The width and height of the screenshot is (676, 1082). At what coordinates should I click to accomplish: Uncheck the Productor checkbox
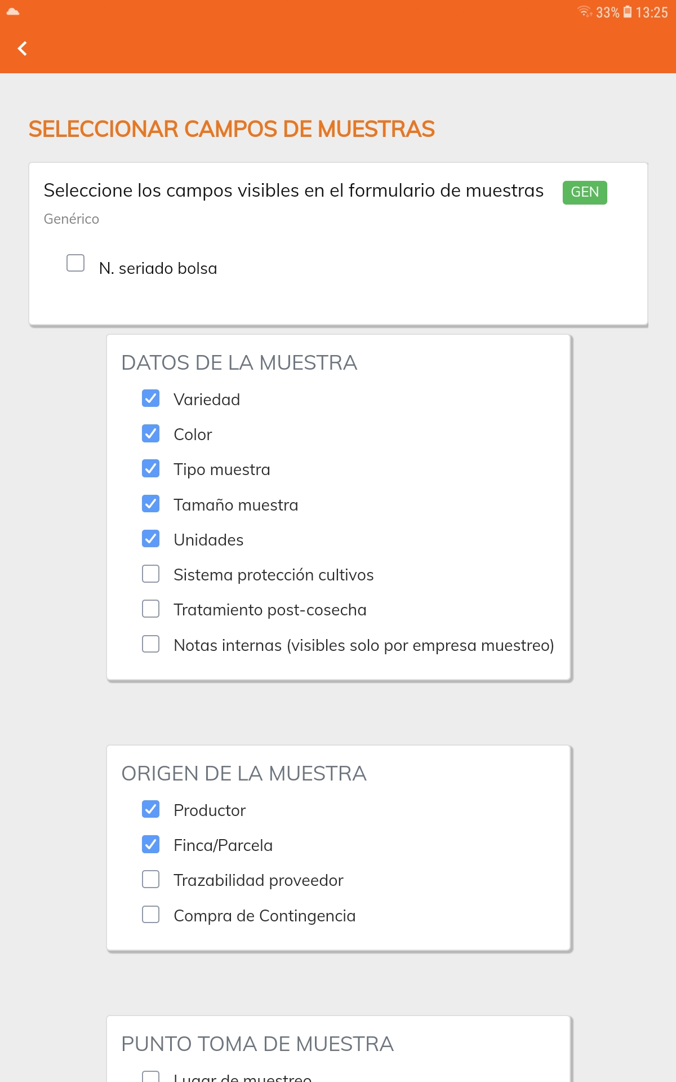[151, 809]
